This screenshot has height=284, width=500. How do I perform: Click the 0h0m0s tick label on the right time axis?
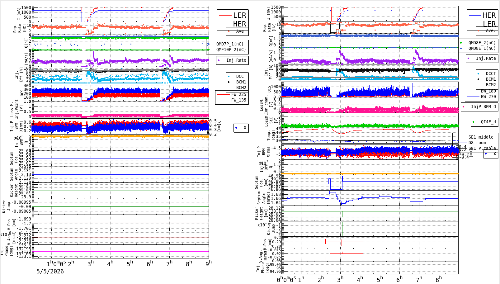286,279
